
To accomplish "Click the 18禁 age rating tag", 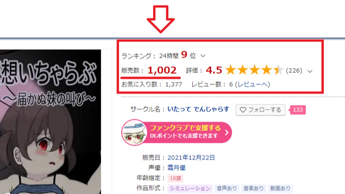I will [x=175, y=178].
